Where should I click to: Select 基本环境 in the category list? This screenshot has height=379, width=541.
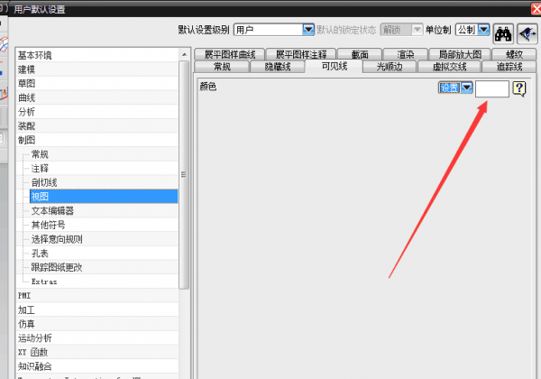click(97, 55)
